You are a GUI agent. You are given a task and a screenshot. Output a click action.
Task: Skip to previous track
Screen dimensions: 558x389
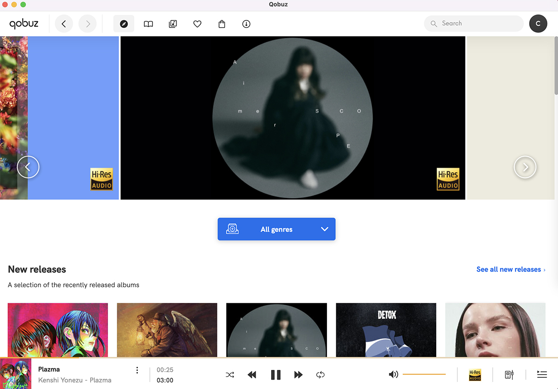[252, 375]
